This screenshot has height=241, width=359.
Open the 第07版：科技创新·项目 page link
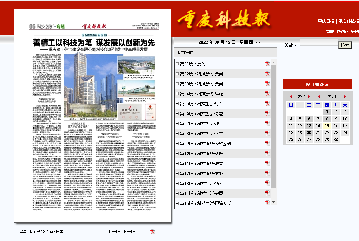(201, 124)
